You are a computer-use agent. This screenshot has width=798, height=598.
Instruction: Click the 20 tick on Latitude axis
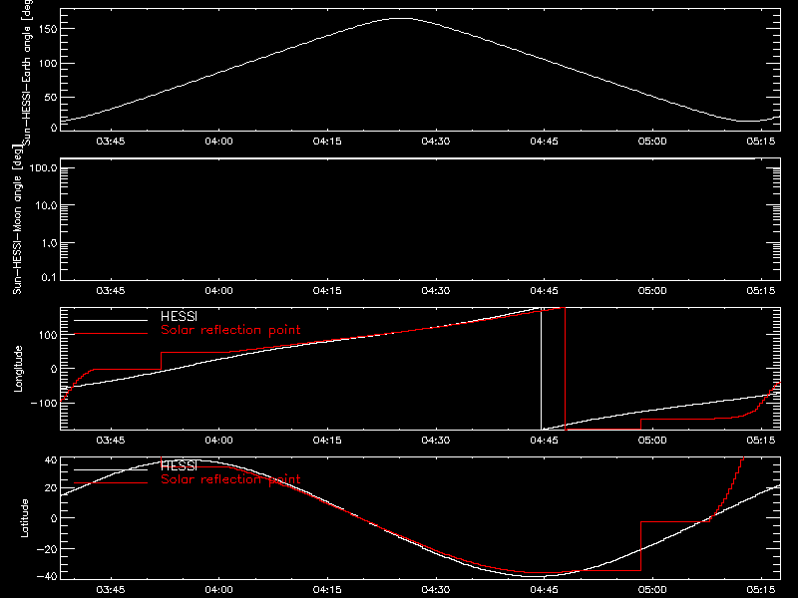click(51, 488)
